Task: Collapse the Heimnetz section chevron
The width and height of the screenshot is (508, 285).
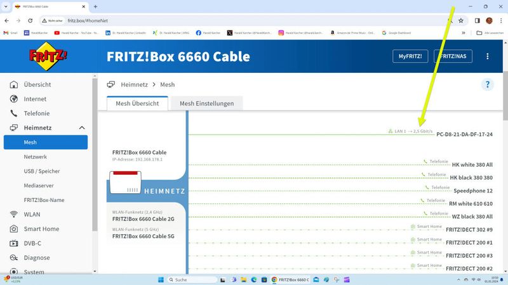Action: click(x=82, y=128)
